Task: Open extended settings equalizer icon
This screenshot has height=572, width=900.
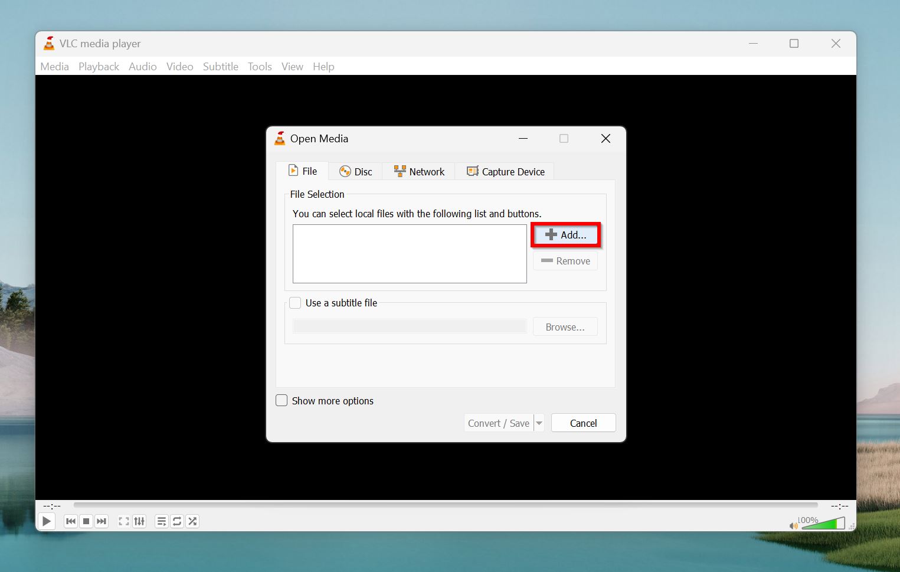Action: click(x=139, y=521)
